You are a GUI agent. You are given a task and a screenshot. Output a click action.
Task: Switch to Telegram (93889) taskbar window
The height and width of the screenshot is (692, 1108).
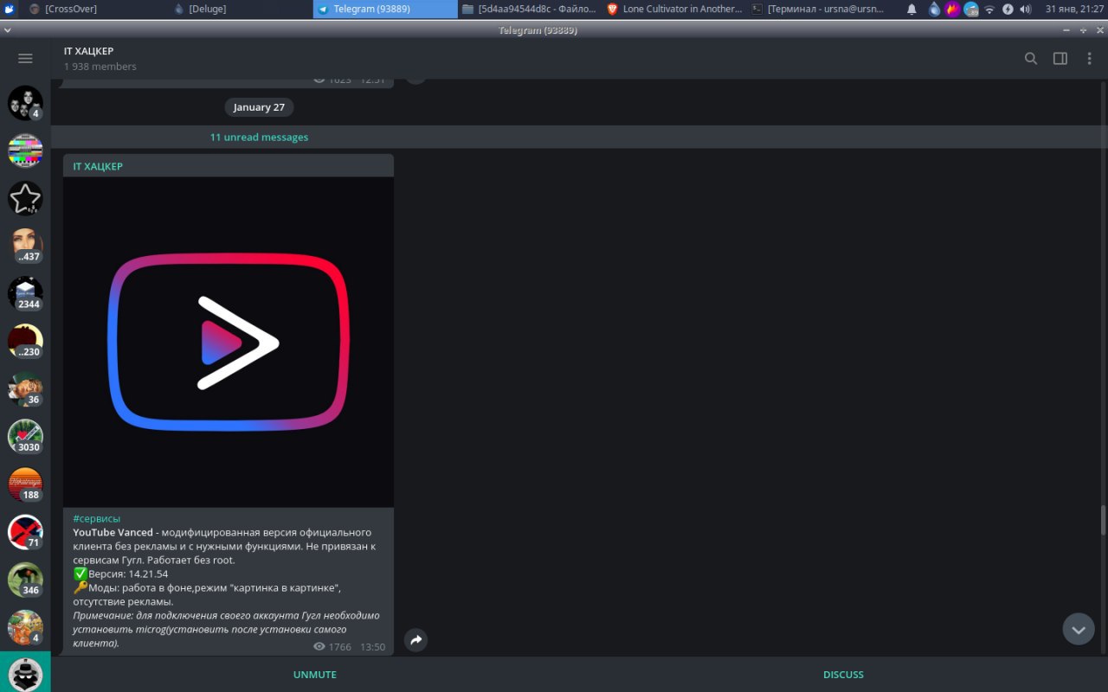pos(385,9)
